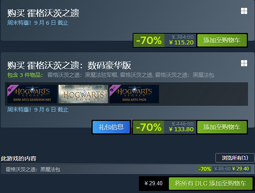Click the purple DLC badge on Dark Arts Garrison Hat
The image size is (255, 193).
pos(12,89)
